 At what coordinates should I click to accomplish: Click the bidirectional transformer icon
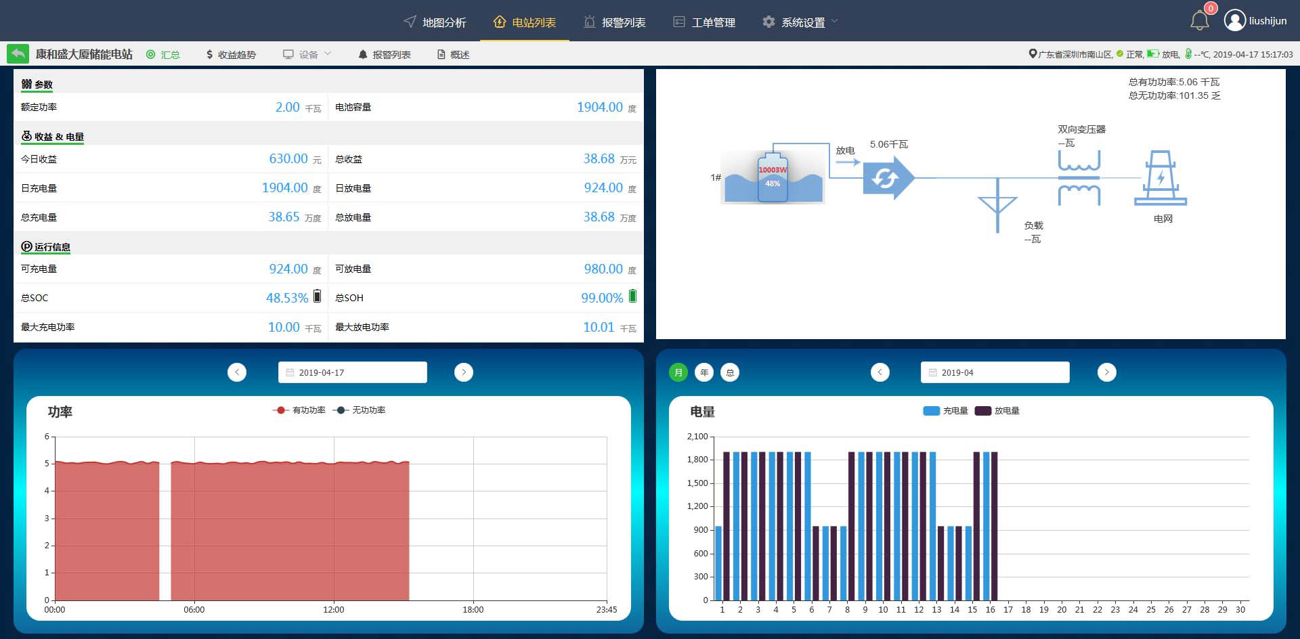click(1079, 178)
